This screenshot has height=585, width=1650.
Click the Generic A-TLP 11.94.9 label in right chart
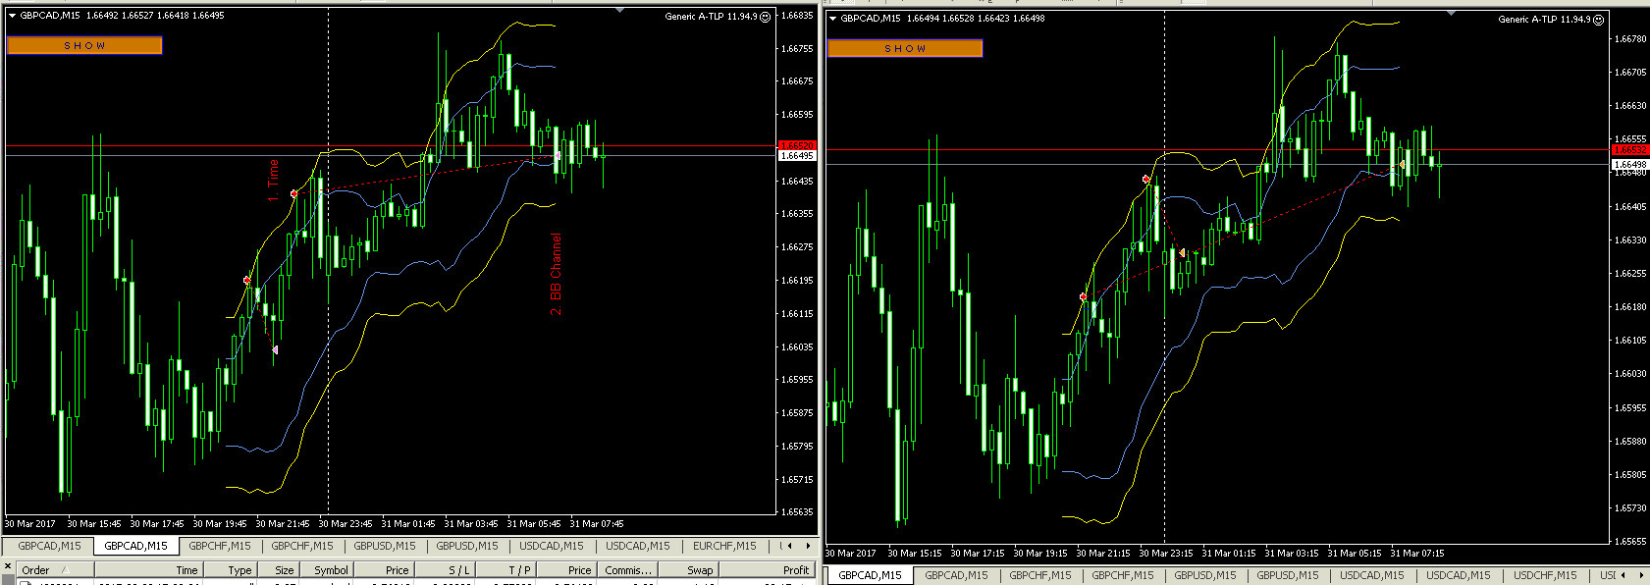(1543, 20)
